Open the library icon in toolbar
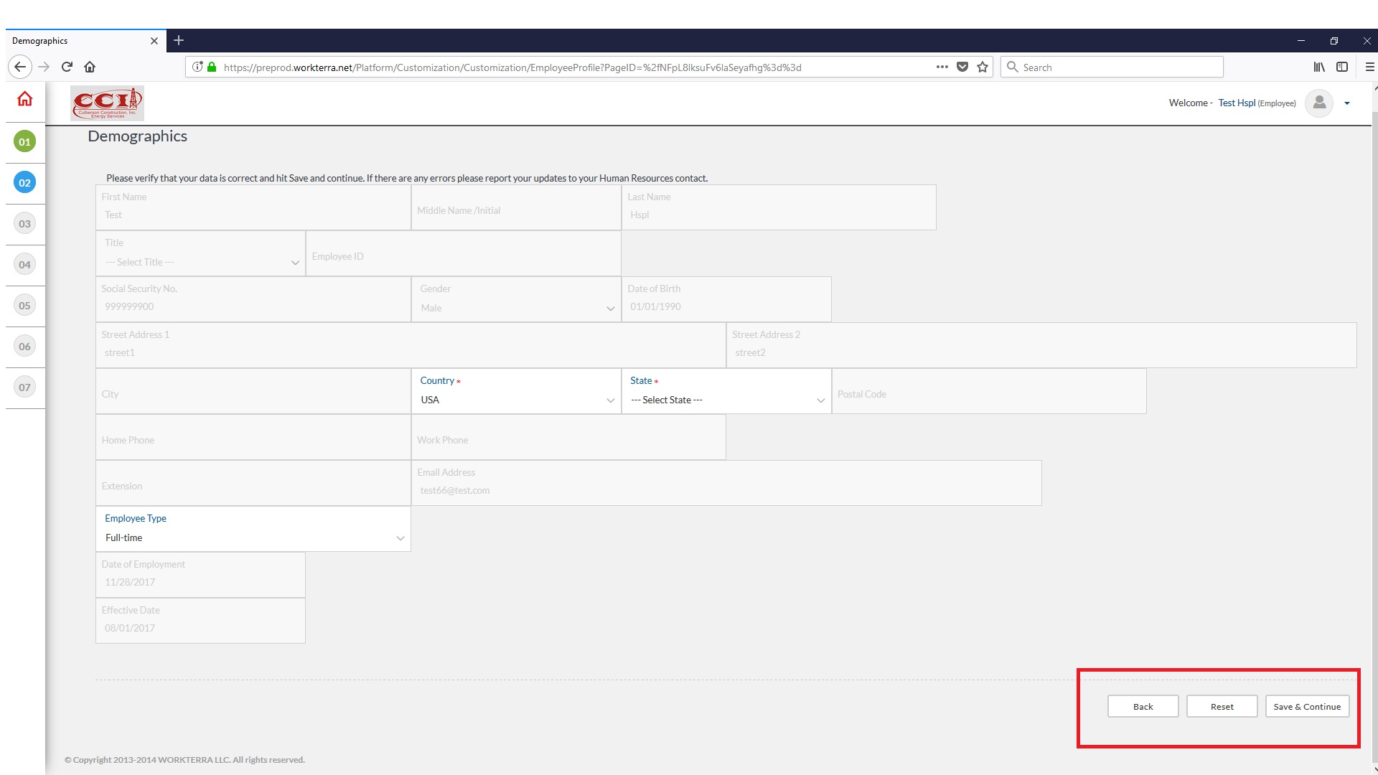Screen dimensions: 1378x775 tap(1319, 67)
